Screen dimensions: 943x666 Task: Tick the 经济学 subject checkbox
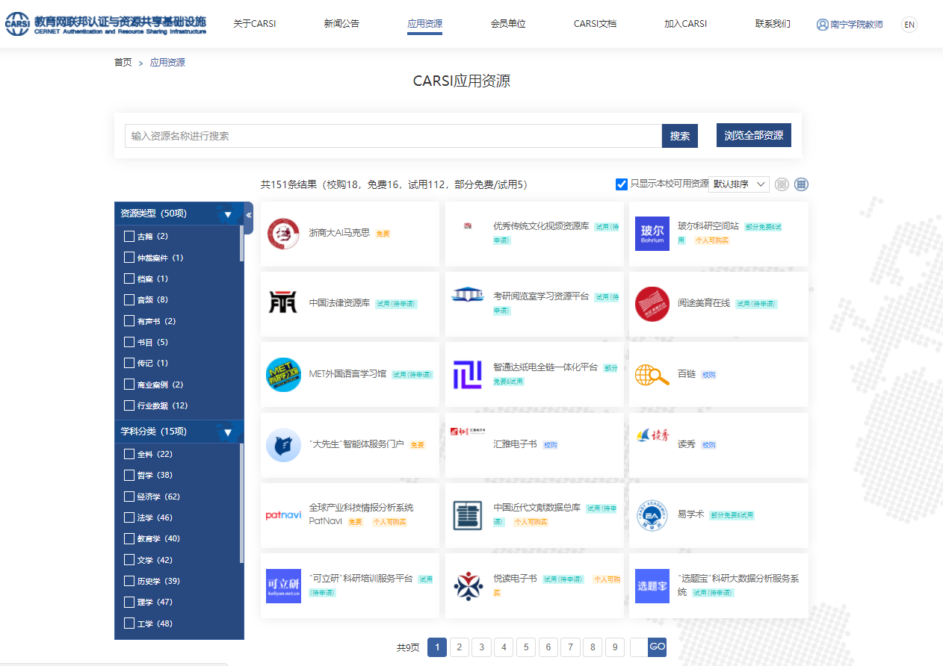(129, 497)
